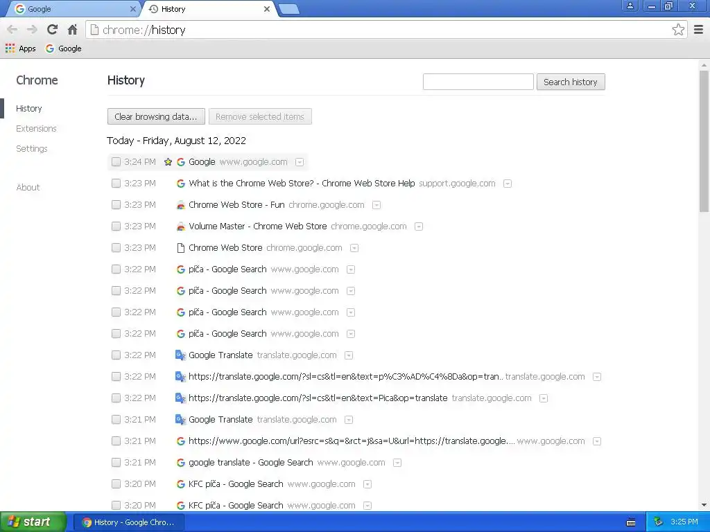Click the page icon of 3:23 PM Chrome Web Store entry
Image resolution: width=710 pixels, height=532 pixels.
[x=181, y=248]
